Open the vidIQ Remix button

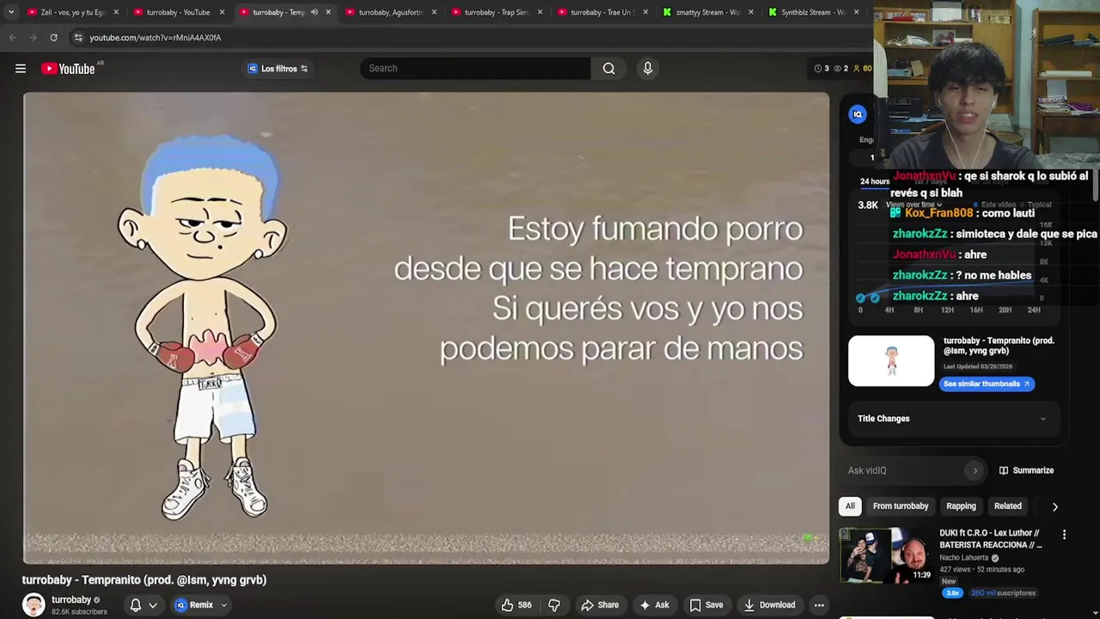click(x=194, y=605)
